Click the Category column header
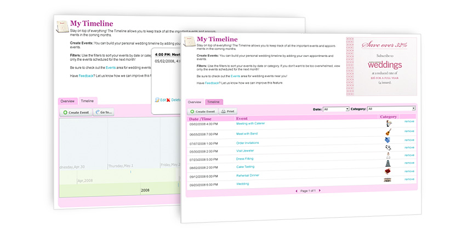Screen dimensions: 467x239 coord(389,116)
